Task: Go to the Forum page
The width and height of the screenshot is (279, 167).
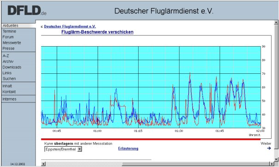Action: coord(8,37)
